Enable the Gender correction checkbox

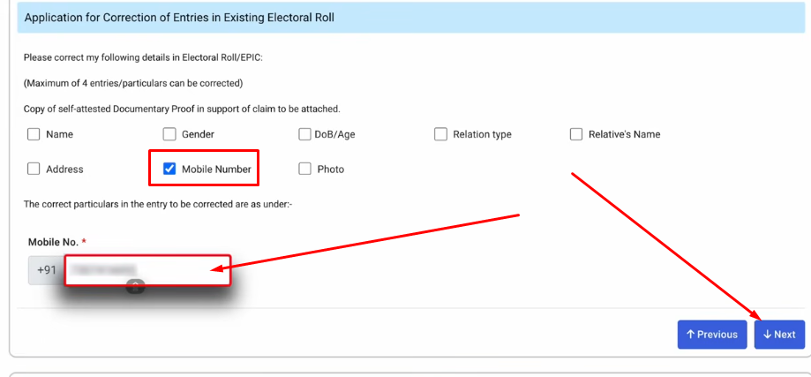click(169, 135)
